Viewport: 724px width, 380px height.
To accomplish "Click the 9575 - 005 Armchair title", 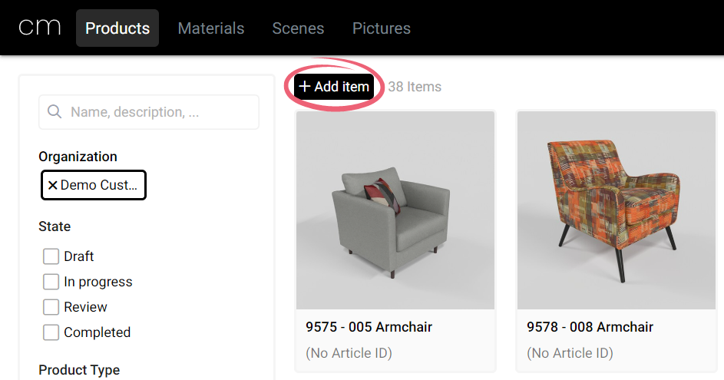I will coord(369,327).
